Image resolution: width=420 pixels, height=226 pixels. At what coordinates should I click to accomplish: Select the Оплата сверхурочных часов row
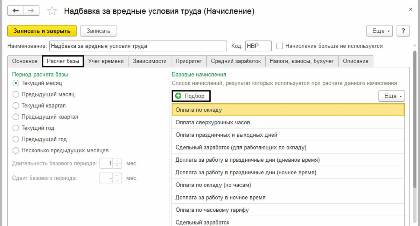pos(288,123)
